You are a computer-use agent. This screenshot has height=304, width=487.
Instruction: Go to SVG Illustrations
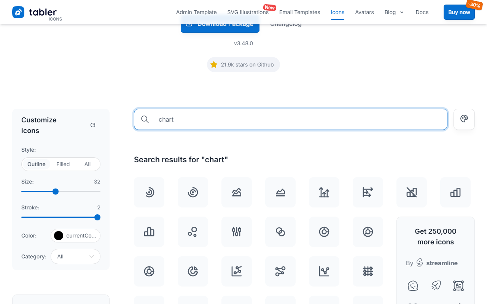tap(248, 12)
